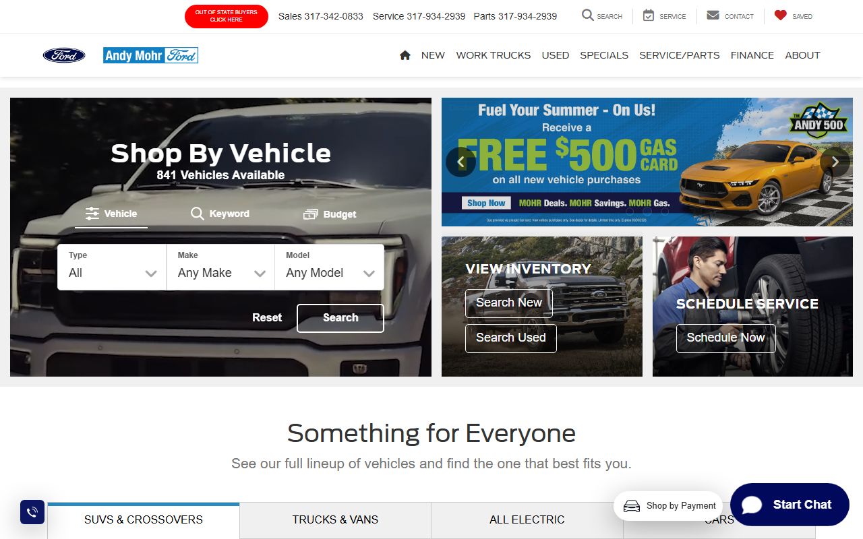Click the car icon in Shop by Payment

click(x=632, y=506)
